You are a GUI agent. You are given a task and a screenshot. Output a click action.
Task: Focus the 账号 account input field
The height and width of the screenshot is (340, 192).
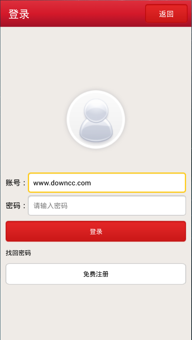(x=107, y=183)
